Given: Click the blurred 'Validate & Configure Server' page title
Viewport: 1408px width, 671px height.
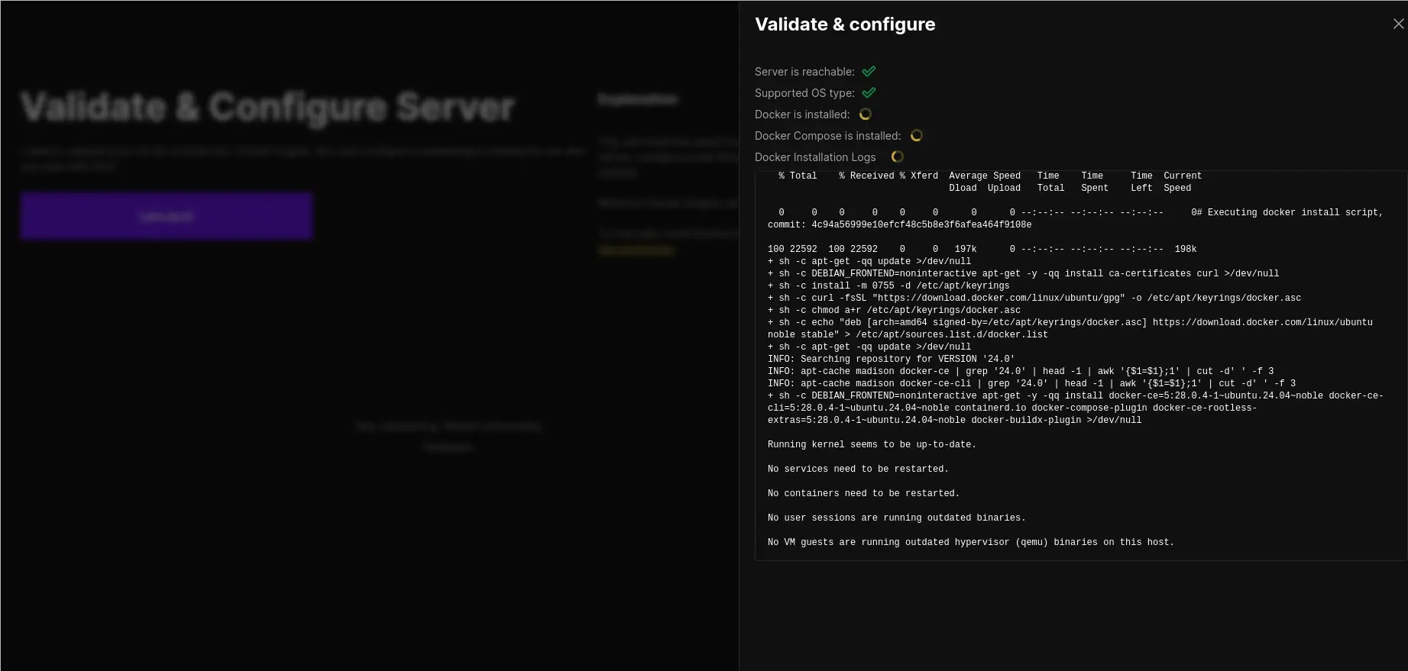Looking at the screenshot, I should click(x=267, y=107).
